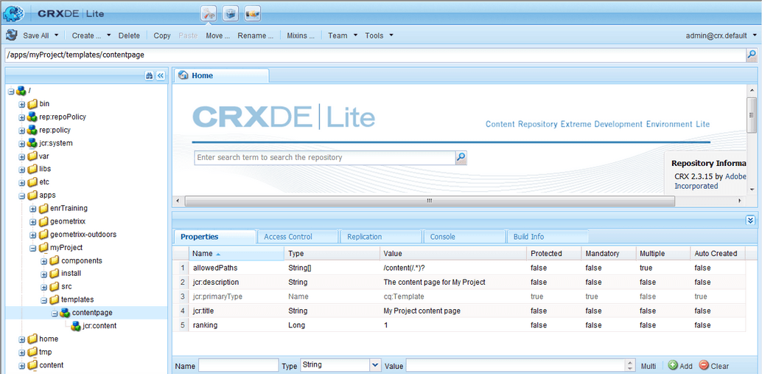Viewport: 762px width, 374px height.
Task: Click the CRXDE logo icon
Action: tap(13, 13)
